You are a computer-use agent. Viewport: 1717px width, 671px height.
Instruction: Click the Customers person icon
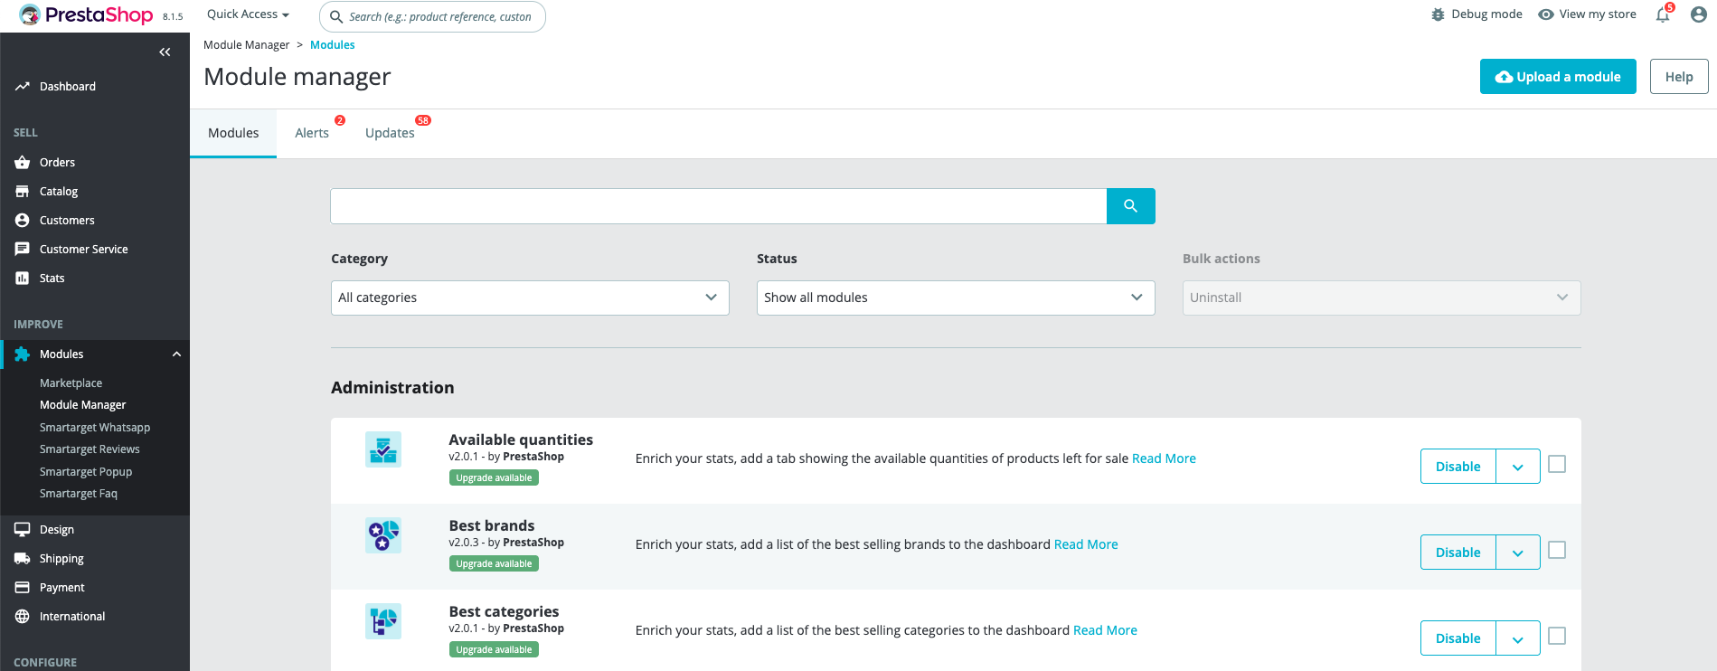pos(23,221)
